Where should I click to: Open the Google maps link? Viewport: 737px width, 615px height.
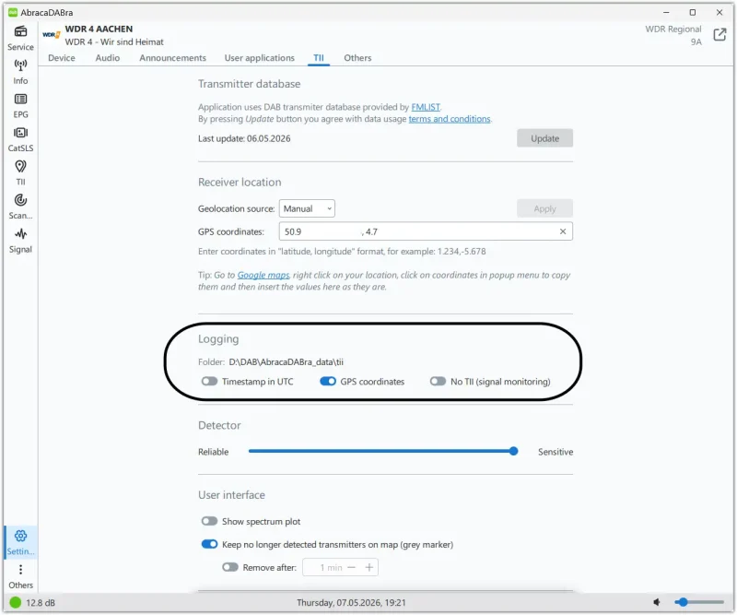click(x=263, y=275)
